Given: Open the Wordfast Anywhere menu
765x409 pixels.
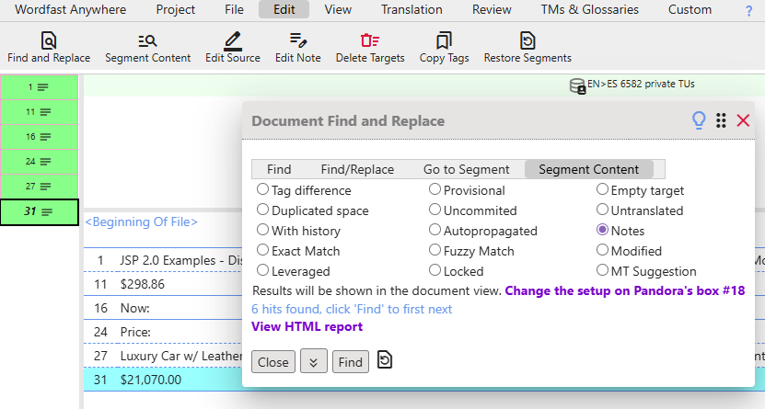Looking at the screenshot, I should pyautogui.click(x=70, y=10).
